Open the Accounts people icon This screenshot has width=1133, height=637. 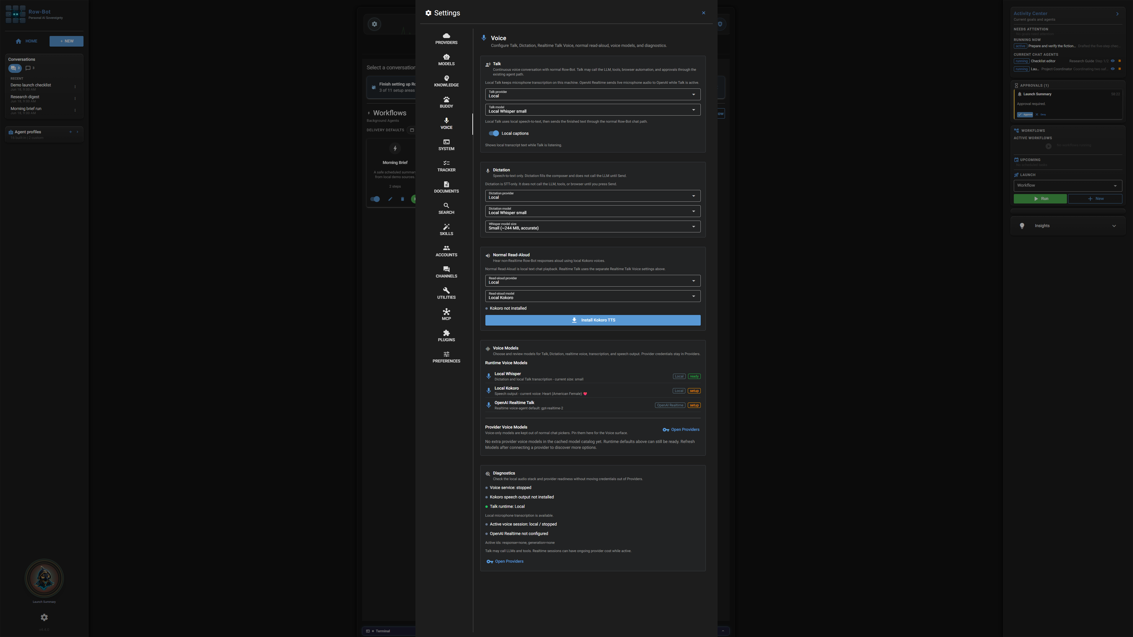coord(446,248)
